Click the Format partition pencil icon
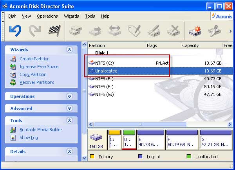This screenshot has height=170, width=235. pos(154,31)
